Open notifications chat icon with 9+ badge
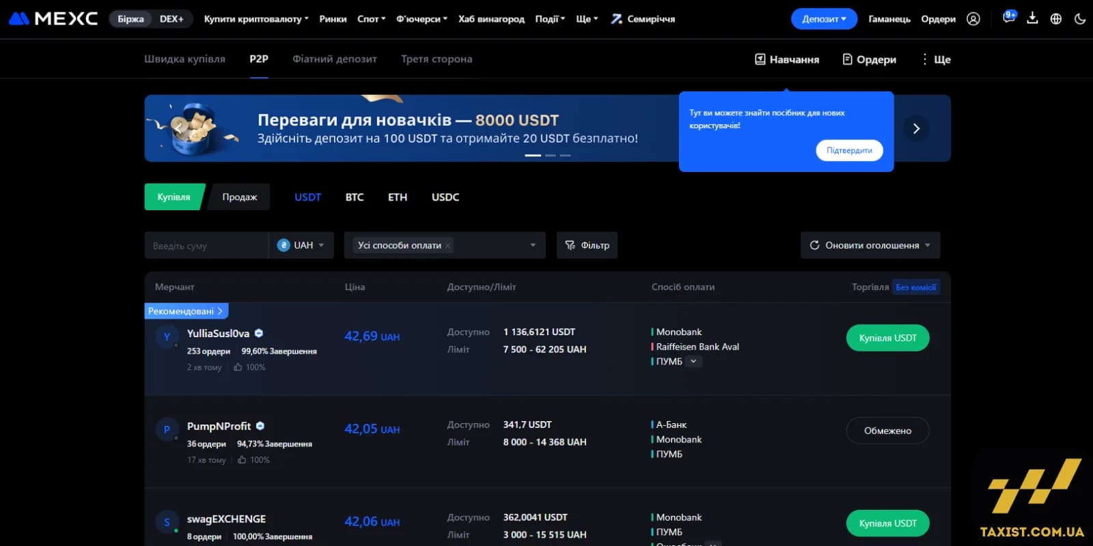Screen dimensions: 1093x546 pyautogui.click(x=1009, y=17)
